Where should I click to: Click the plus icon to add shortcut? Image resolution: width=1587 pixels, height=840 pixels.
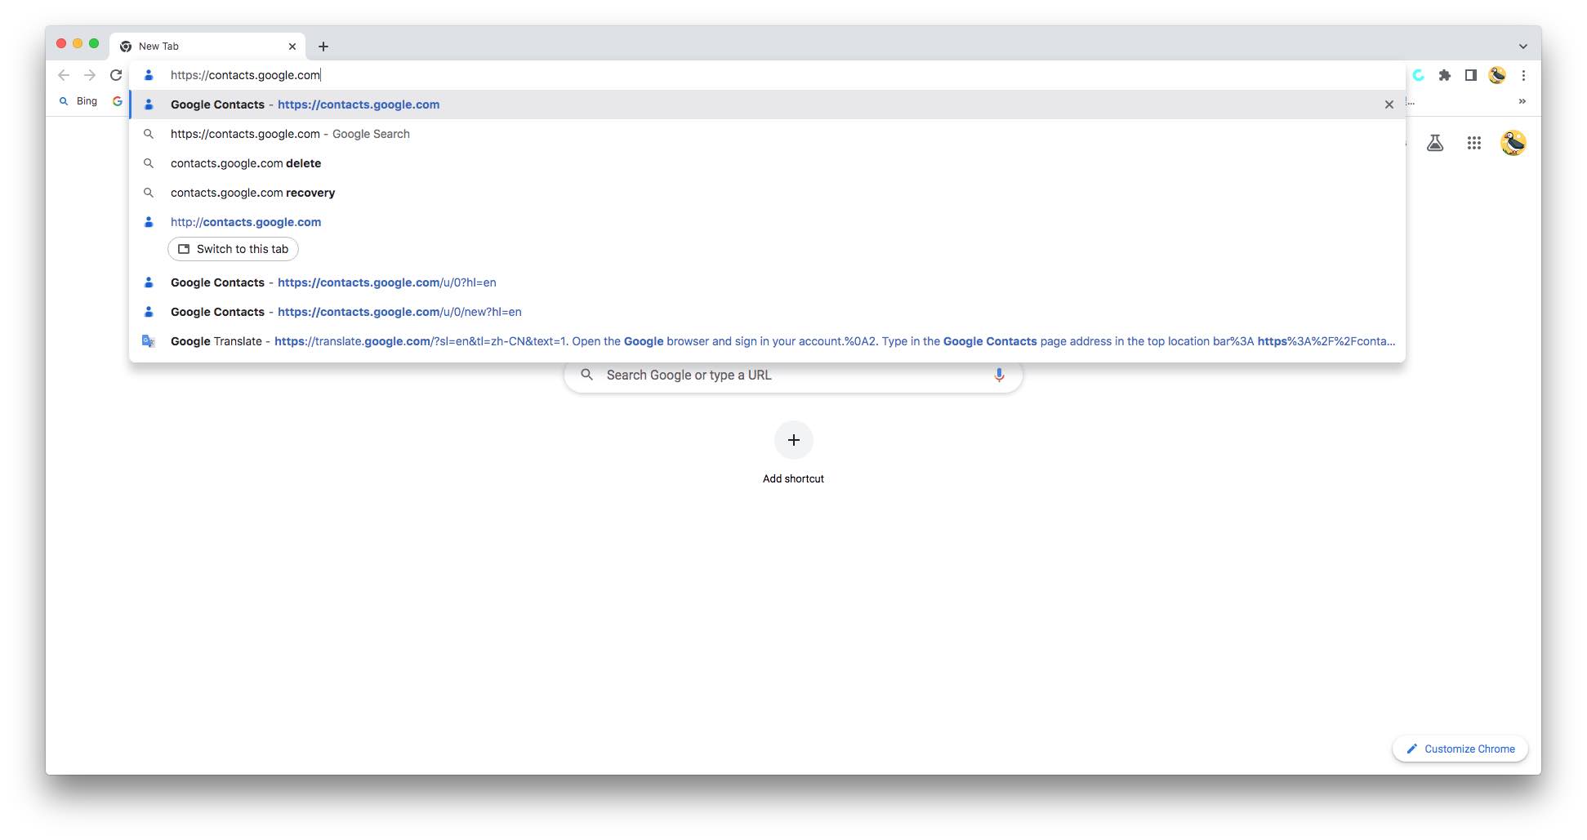[x=793, y=440]
